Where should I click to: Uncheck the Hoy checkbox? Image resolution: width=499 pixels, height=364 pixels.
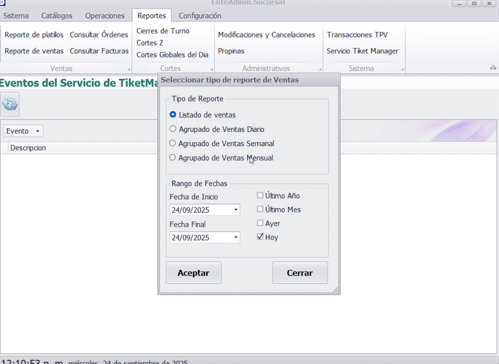[x=260, y=236]
